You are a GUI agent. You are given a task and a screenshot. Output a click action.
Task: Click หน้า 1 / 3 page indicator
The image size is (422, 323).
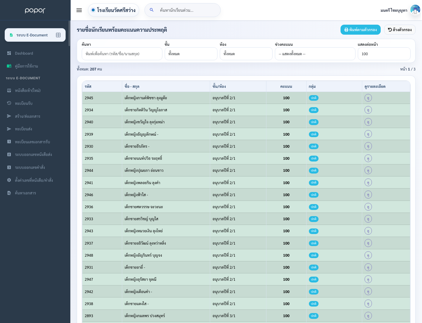408,69
